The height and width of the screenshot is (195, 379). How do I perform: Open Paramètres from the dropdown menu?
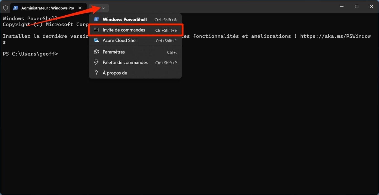(x=135, y=52)
